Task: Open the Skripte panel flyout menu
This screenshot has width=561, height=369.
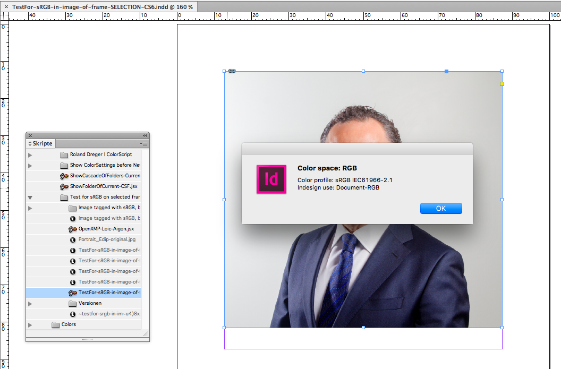Action: [143, 143]
